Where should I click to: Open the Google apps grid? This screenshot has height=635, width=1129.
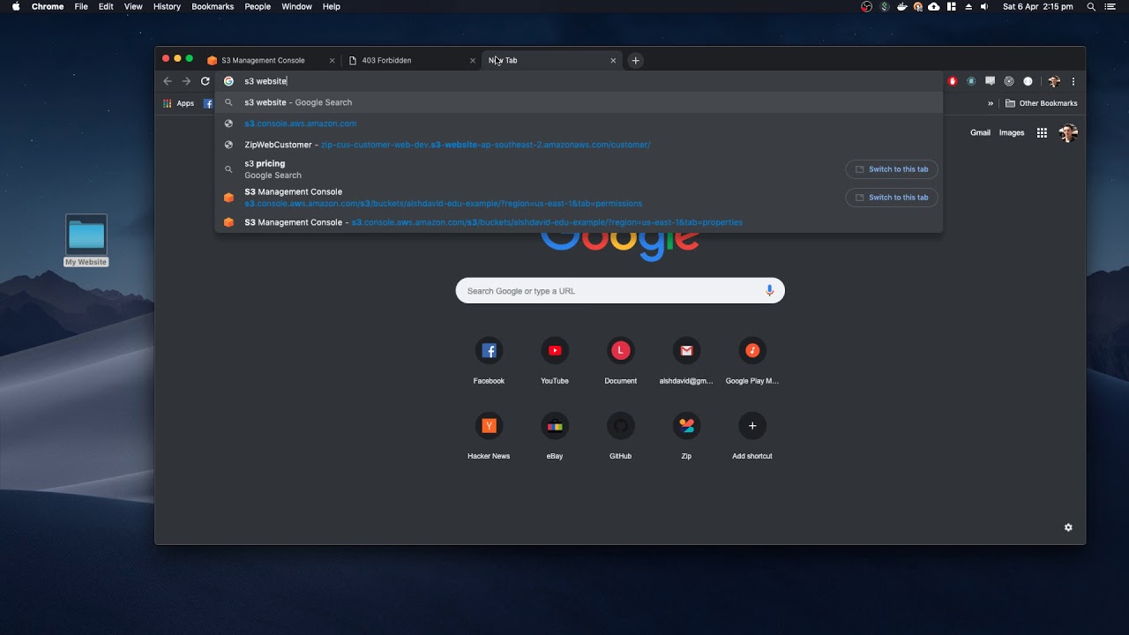point(1042,133)
